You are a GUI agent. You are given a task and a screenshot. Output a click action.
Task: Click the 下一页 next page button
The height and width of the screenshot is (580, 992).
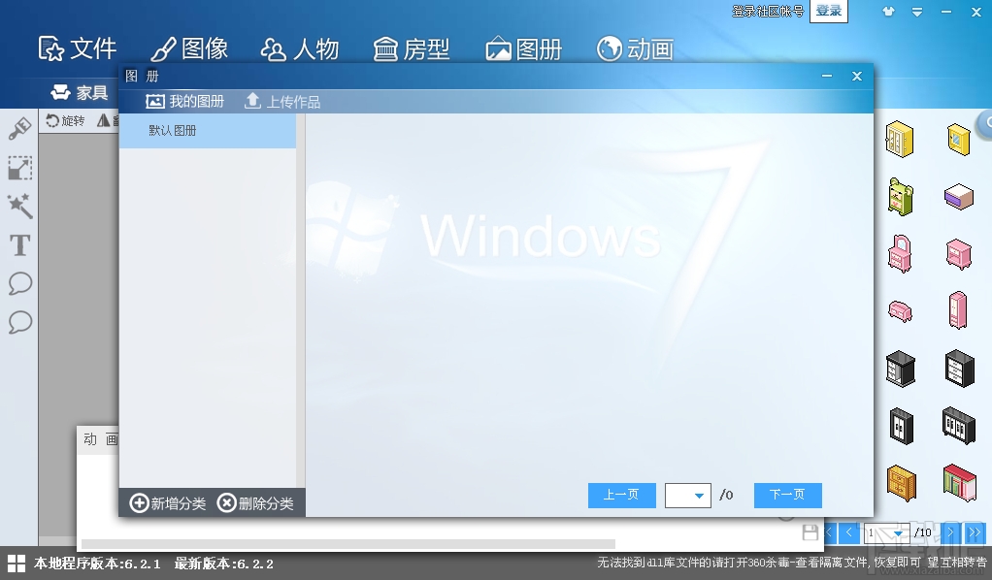point(787,496)
